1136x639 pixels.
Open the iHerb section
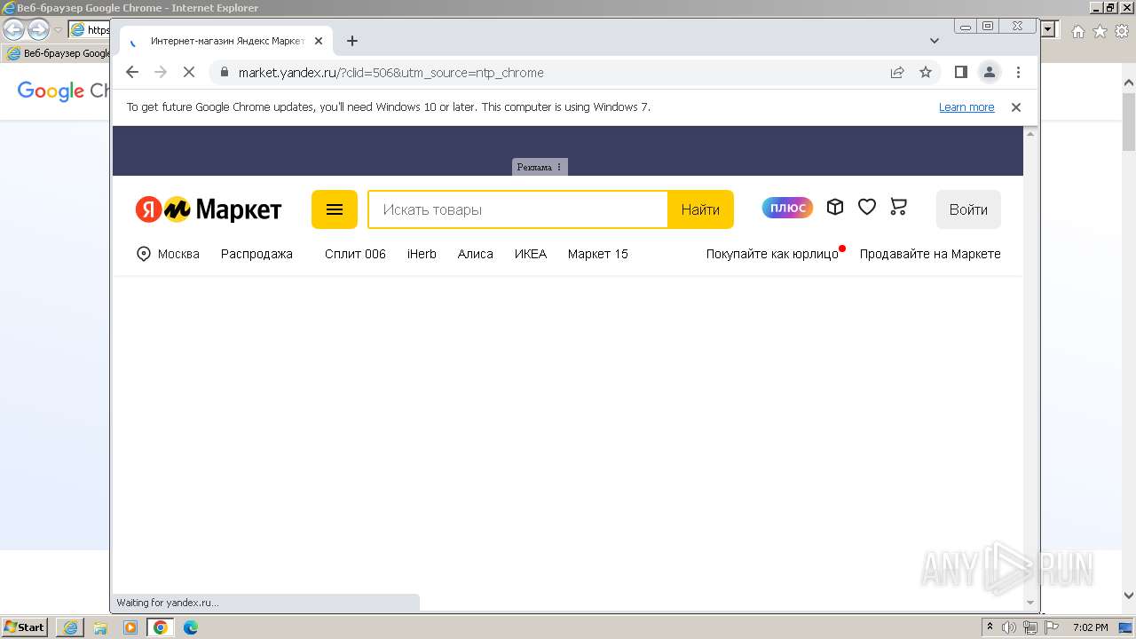[x=422, y=254]
